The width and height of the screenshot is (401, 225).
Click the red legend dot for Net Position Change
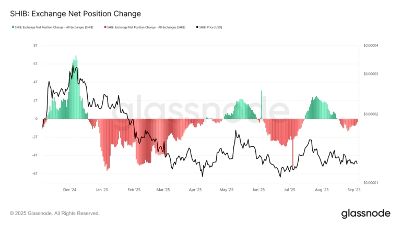click(105, 27)
